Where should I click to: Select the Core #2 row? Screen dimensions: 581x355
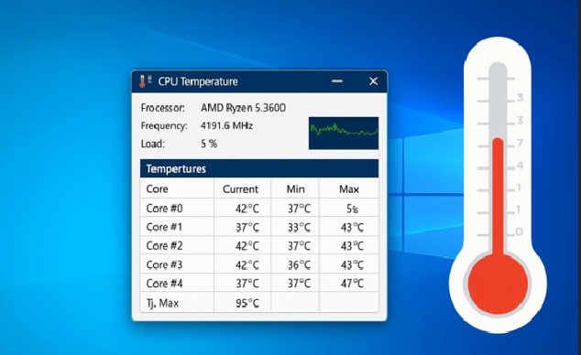[259, 245]
